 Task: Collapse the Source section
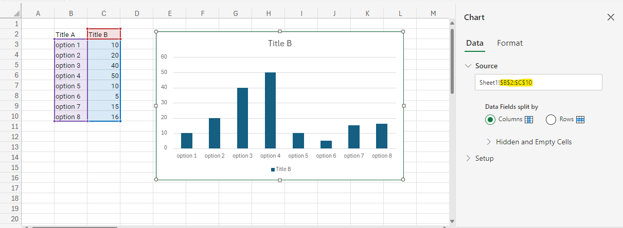tap(468, 66)
